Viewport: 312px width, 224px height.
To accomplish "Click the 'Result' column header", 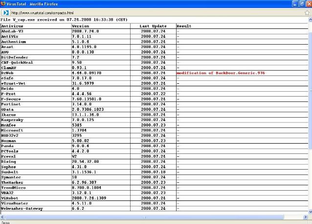I will [184, 26].
